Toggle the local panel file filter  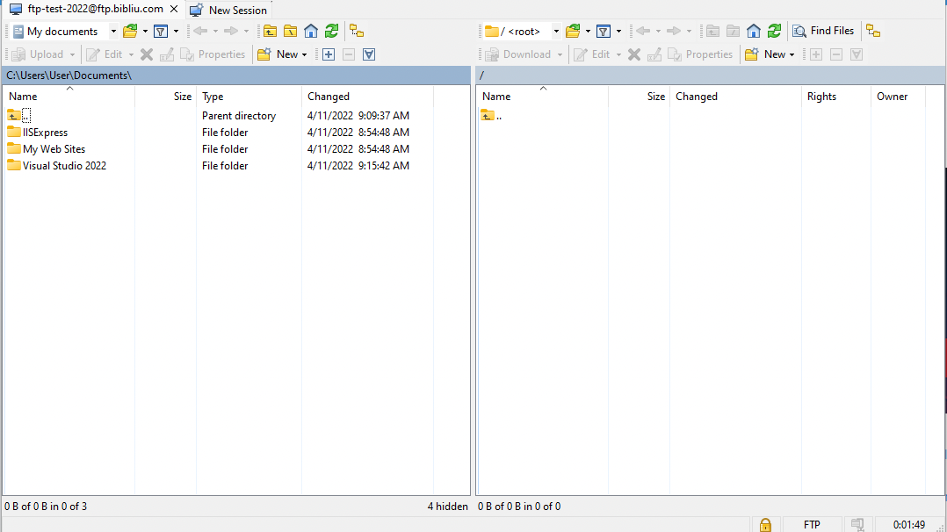(x=161, y=31)
